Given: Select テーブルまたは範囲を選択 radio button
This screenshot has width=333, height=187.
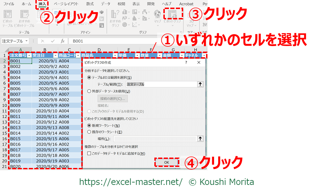Looking at the screenshot, I should (89, 78).
